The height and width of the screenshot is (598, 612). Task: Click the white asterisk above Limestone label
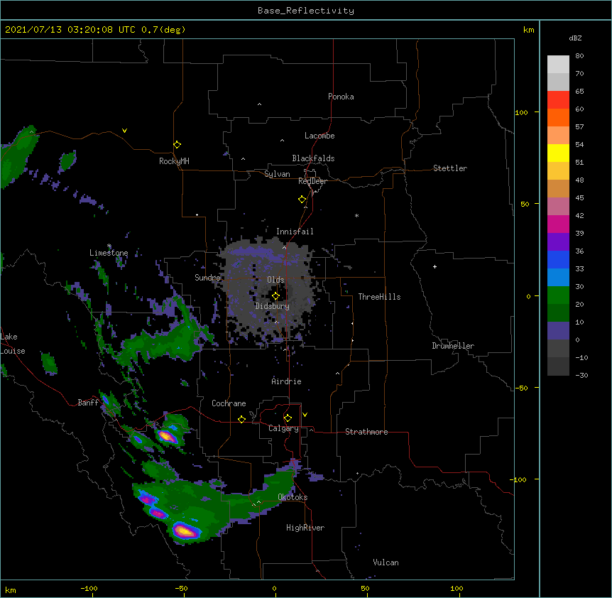[x=109, y=246]
